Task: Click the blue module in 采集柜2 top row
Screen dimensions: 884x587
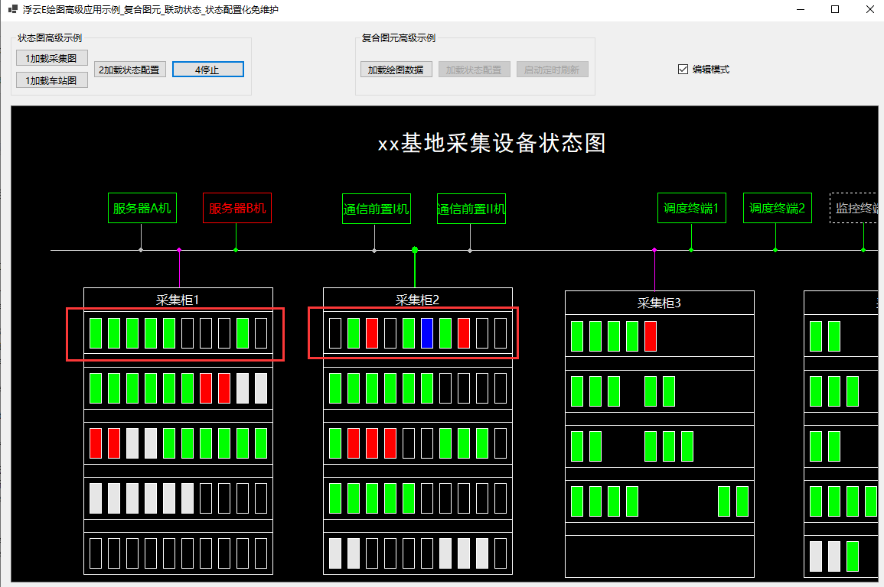Action: (427, 333)
